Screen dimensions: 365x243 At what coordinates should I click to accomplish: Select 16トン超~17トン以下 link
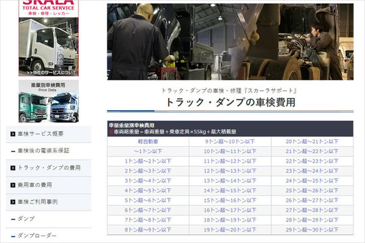click(230, 210)
